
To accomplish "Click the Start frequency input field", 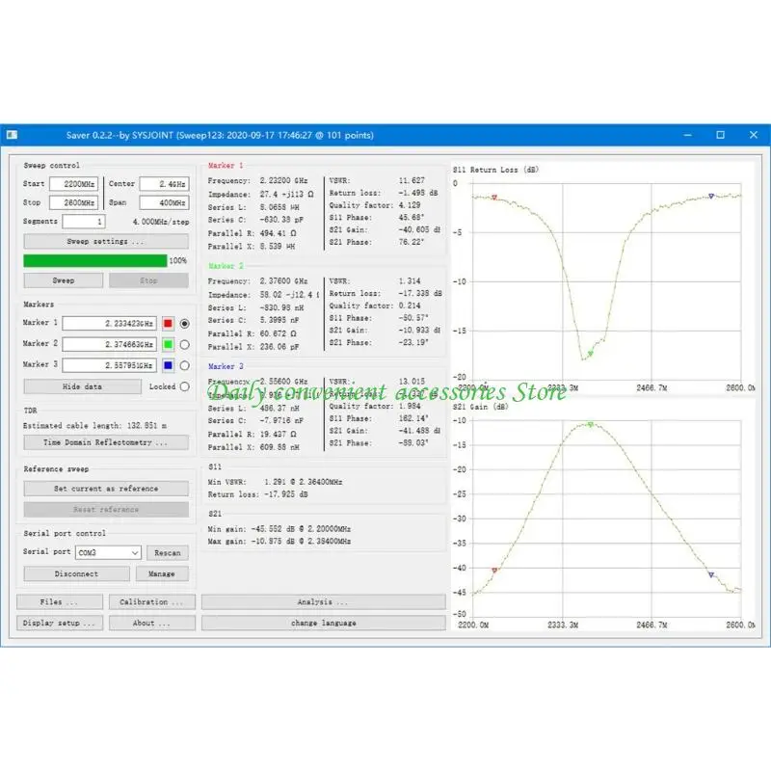I will point(73,184).
